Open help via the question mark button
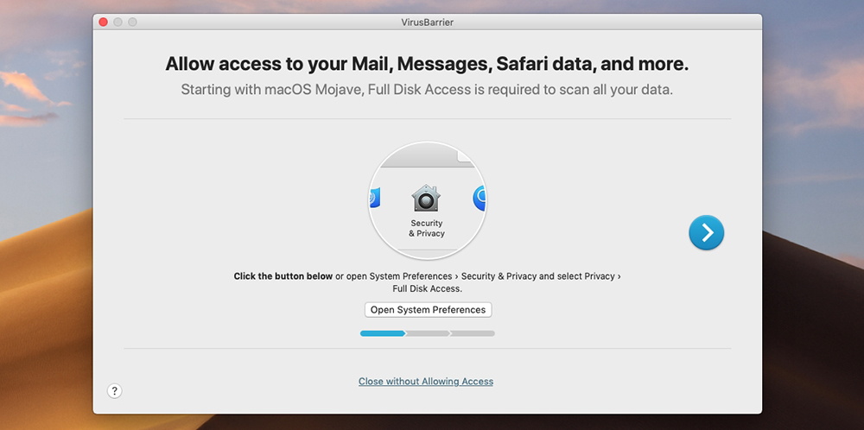The width and height of the screenshot is (864, 430). [x=115, y=391]
